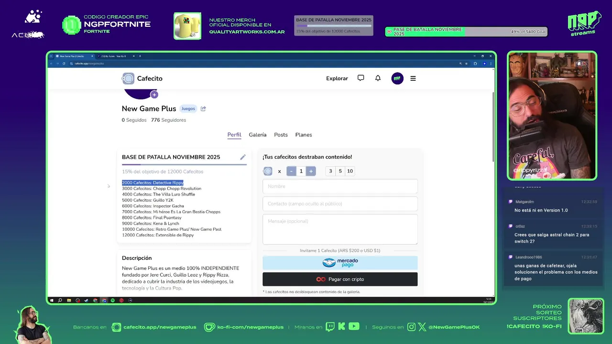
Task: Open a new browser tab with plus
Action: pyautogui.click(x=140, y=56)
